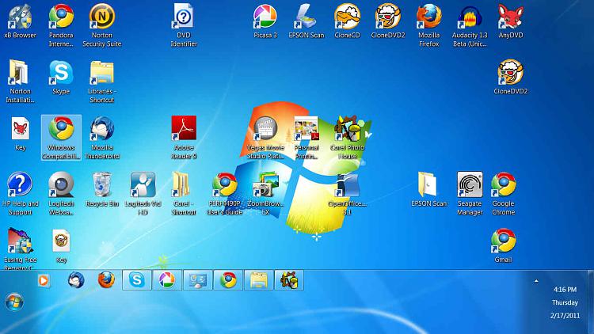Screen dimensions: 594x334
Task: Click the Recycle Bin desktop icon
Action: coord(102,184)
